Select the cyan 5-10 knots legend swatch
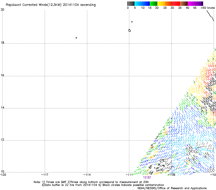 tap(138, 4)
